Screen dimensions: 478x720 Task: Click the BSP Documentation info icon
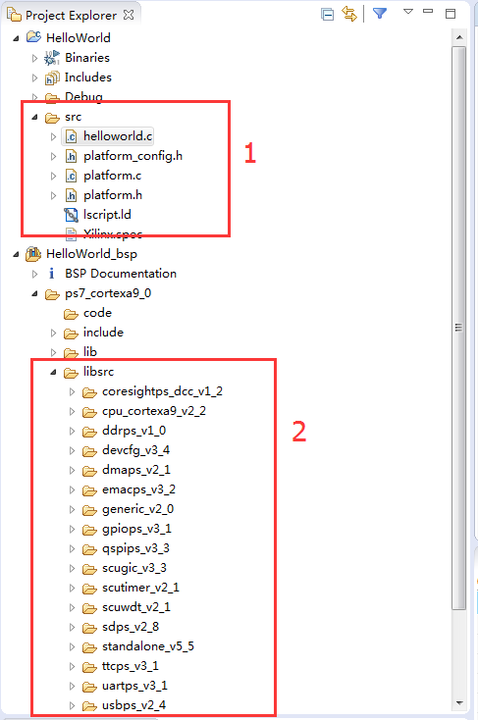pos(51,274)
